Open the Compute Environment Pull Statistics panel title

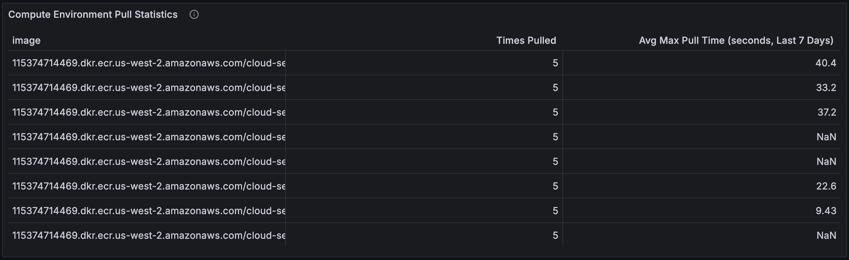coord(93,14)
